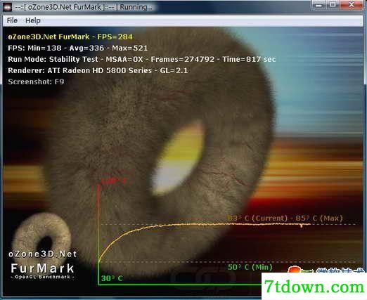Click the 'oZone3D.Net FurMark - FPS=284' line
The height and width of the screenshot is (300, 367).
70,37
